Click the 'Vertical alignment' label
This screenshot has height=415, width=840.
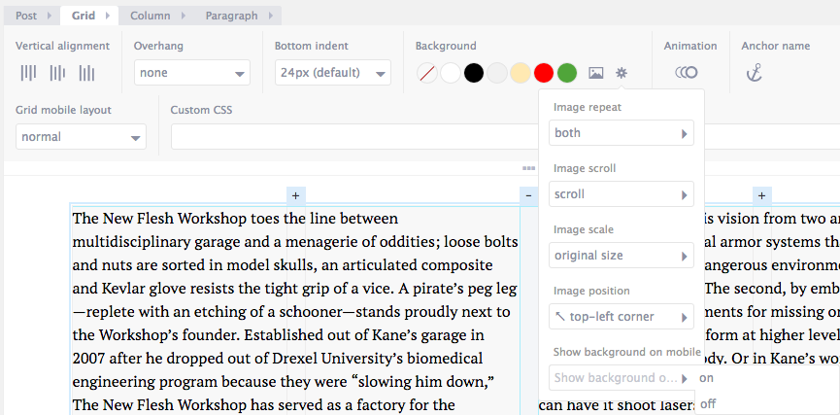pos(63,46)
